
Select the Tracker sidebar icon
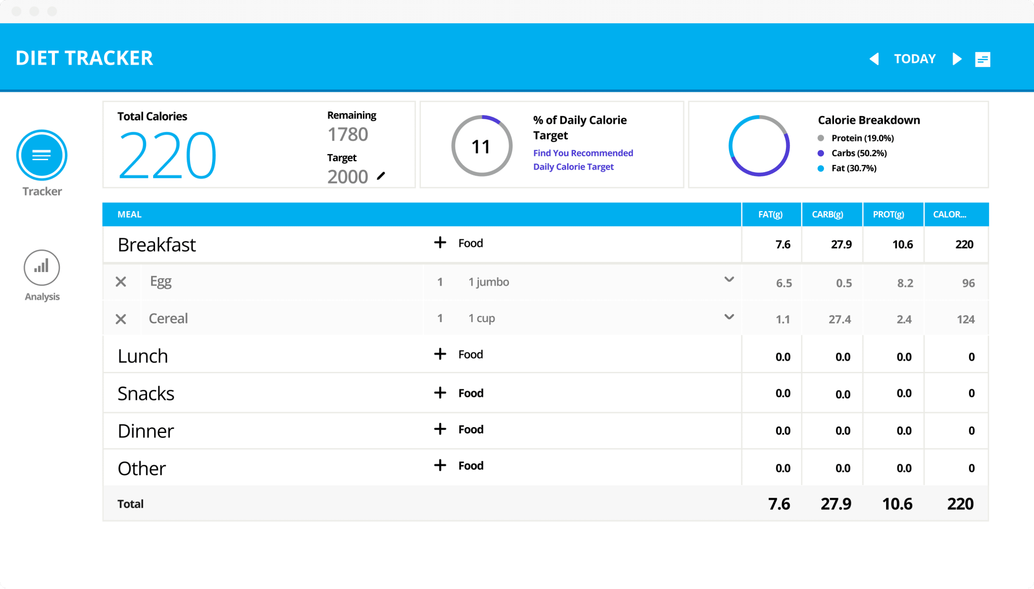[41, 155]
